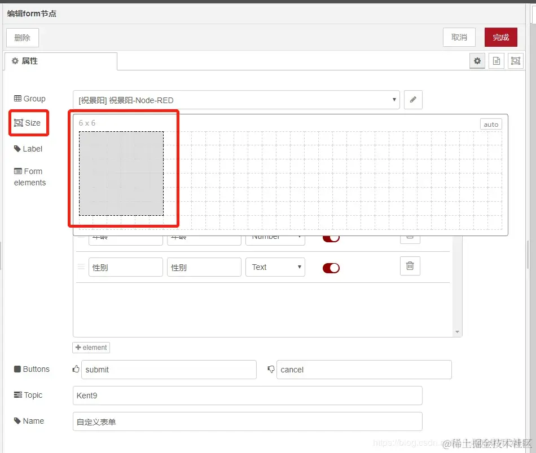Set size to auto
Screen dimensions: 536x453
491,125
